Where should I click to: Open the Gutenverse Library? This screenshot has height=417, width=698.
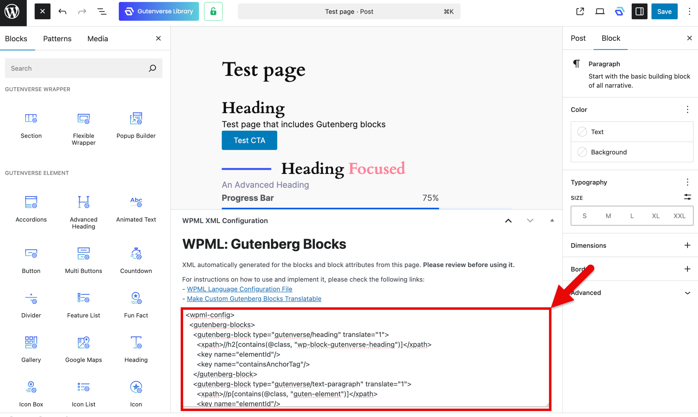pyautogui.click(x=159, y=11)
